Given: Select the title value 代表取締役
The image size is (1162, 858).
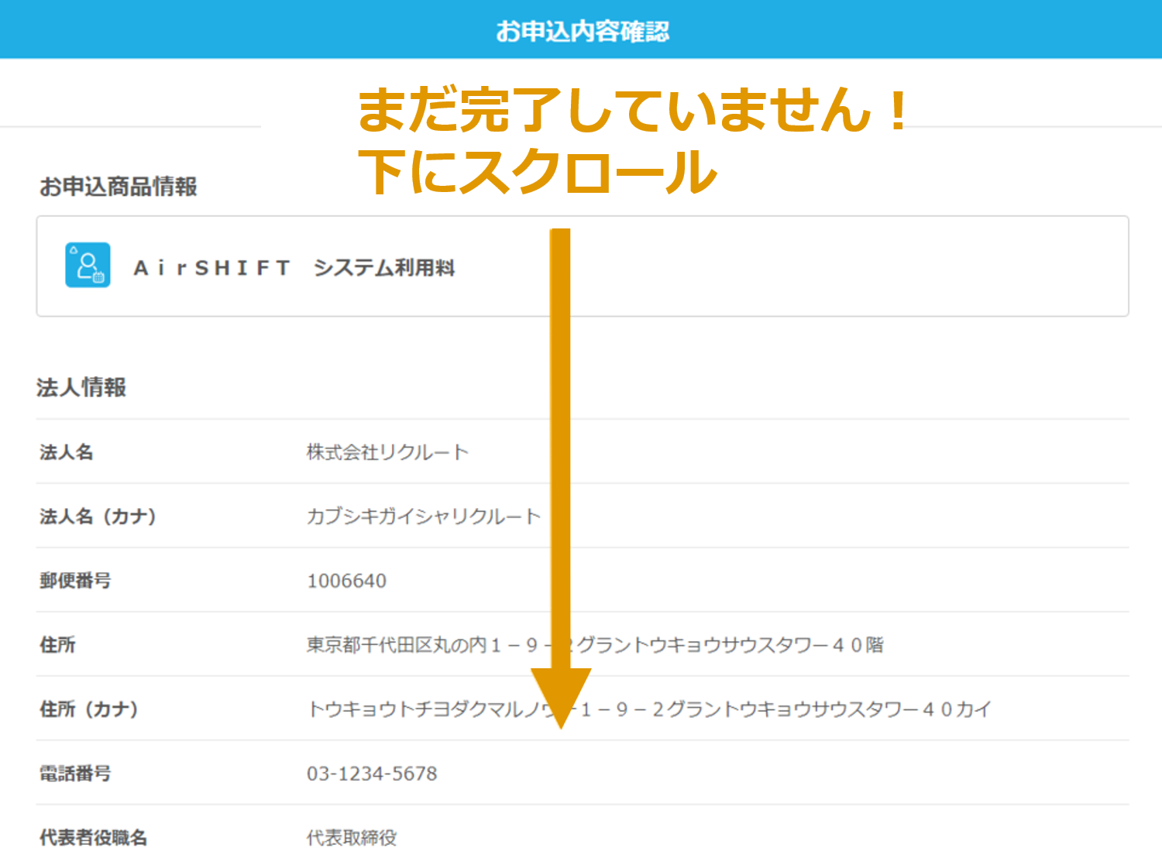Looking at the screenshot, I should (x=352, y=838).
